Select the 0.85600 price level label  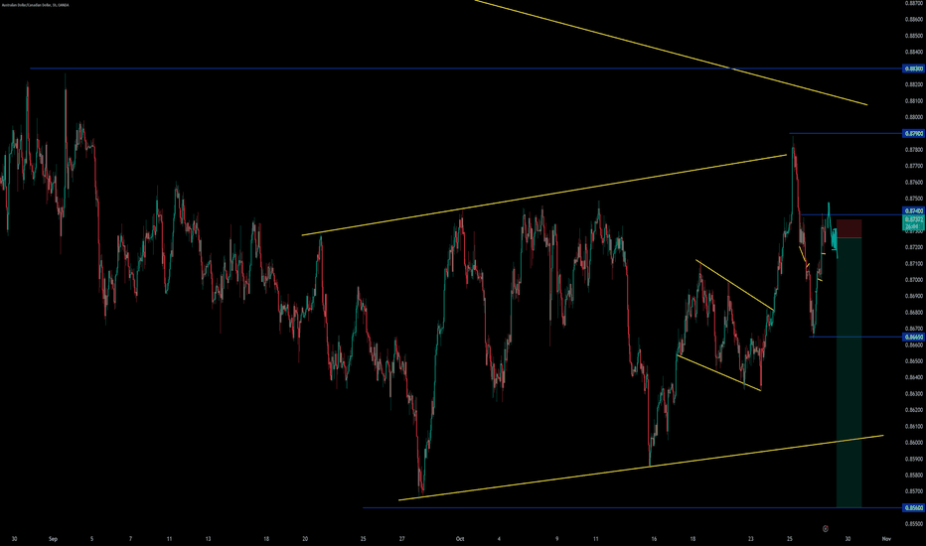point(913,507)
